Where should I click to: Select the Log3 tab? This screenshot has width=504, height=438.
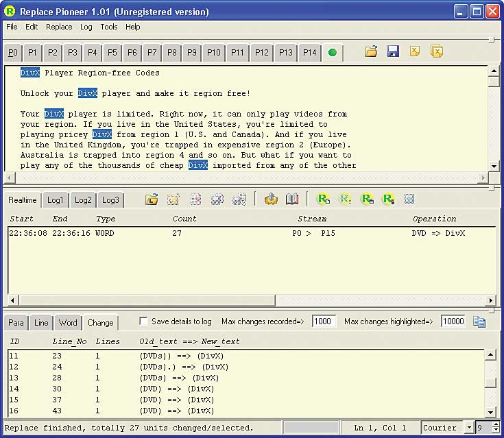click(x=110, y=200)
